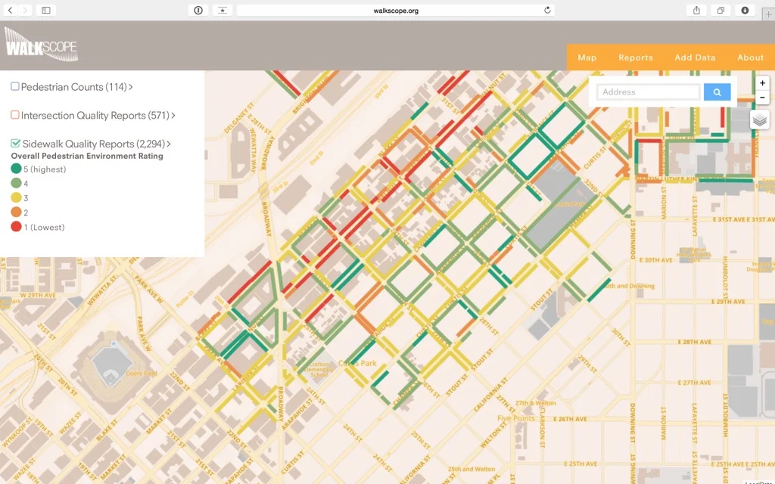The width and height of the screenshot is (775, 484).
Task: Expand Pedestrian Counts (114) chevron
Action: tap(130, 87)
